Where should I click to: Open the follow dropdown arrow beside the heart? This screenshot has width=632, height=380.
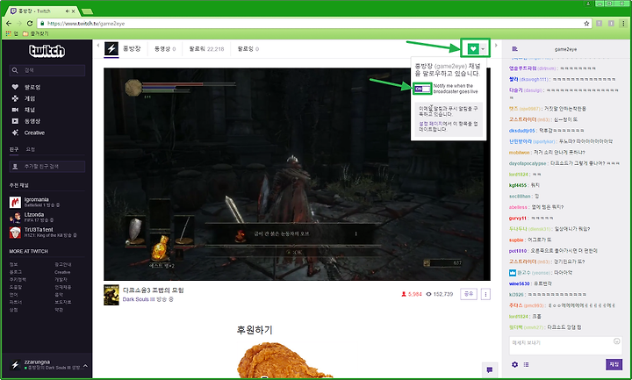[x=483, y=49]
